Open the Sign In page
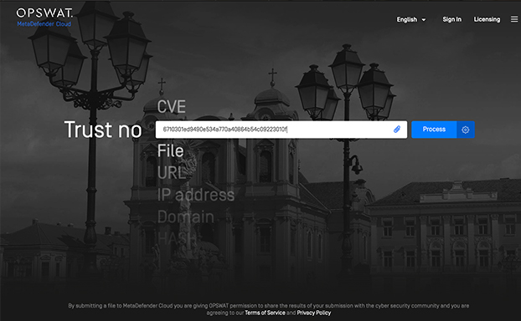Viewport: 521px width, 321px height. [451, 19]
